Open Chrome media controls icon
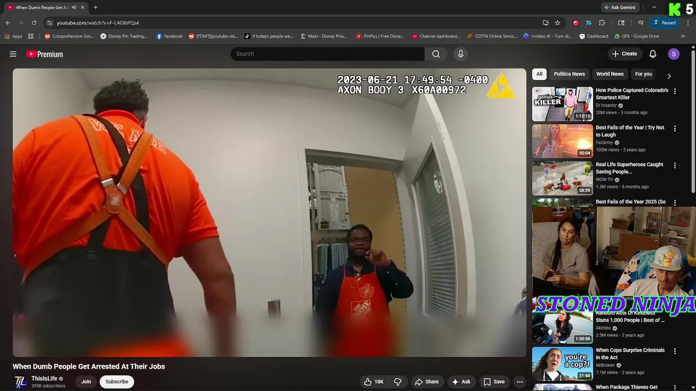Viewport: 696px width, 391px height. [641, 23]
